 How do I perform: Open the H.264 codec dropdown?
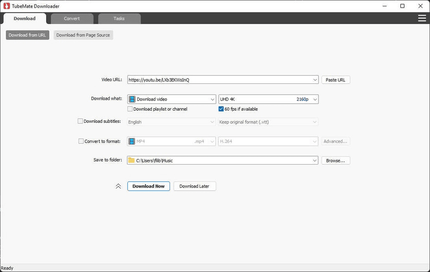[x=315, y=141]
